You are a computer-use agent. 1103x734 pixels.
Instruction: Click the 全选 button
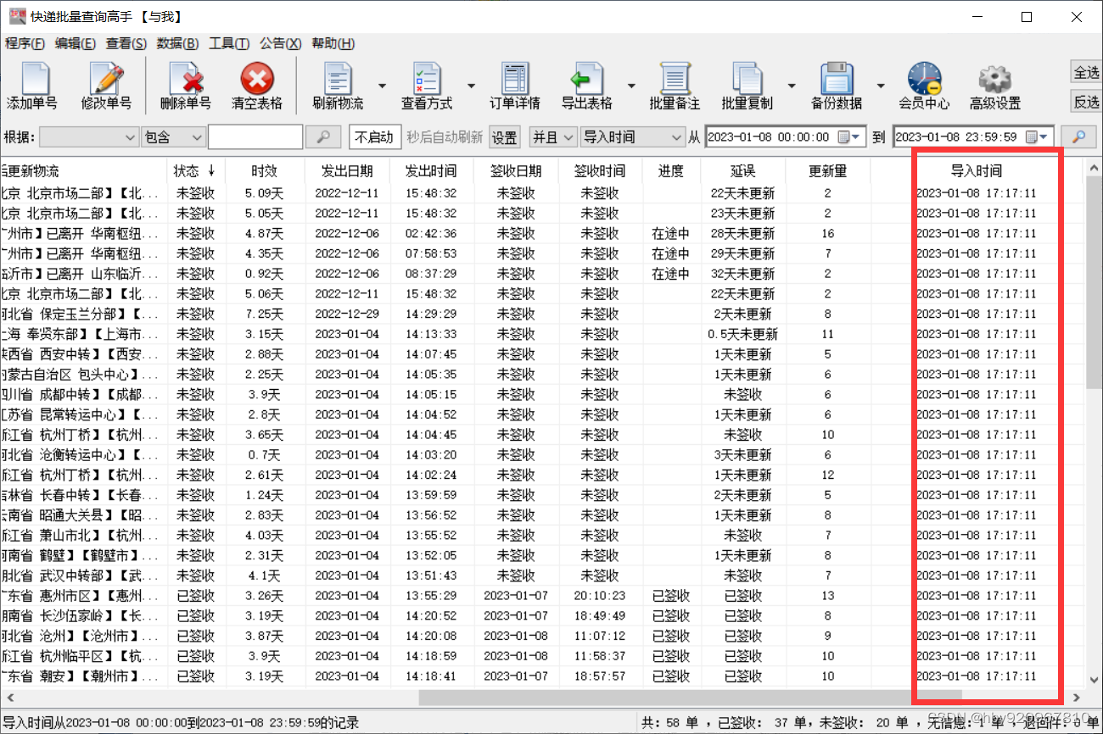point(1086,72)
